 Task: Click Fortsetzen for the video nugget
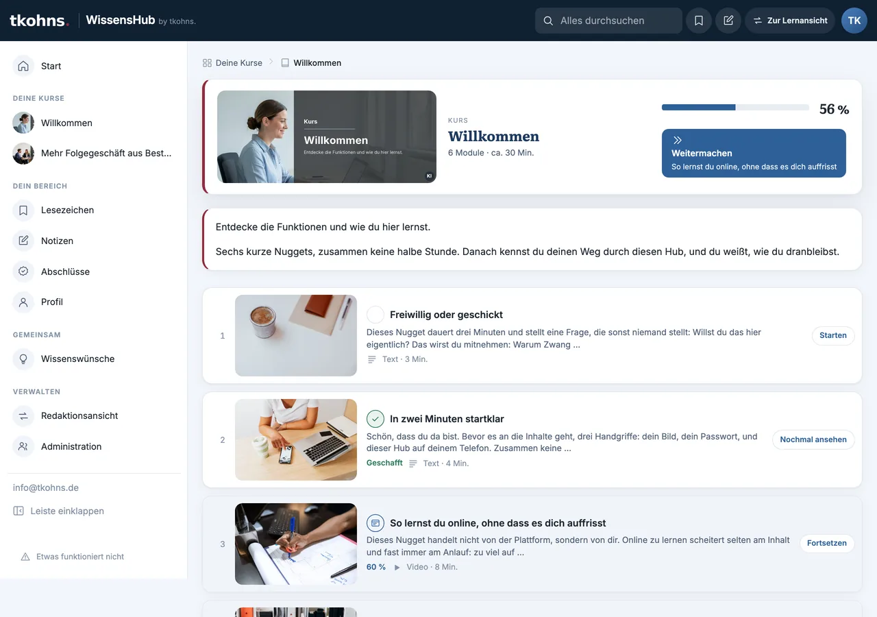tap(827, 543)
